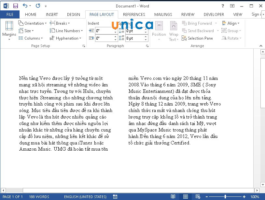Decrease Spacing After with down spinner
The height and width of the screenshot is (200, 265).
coord(146,40)
